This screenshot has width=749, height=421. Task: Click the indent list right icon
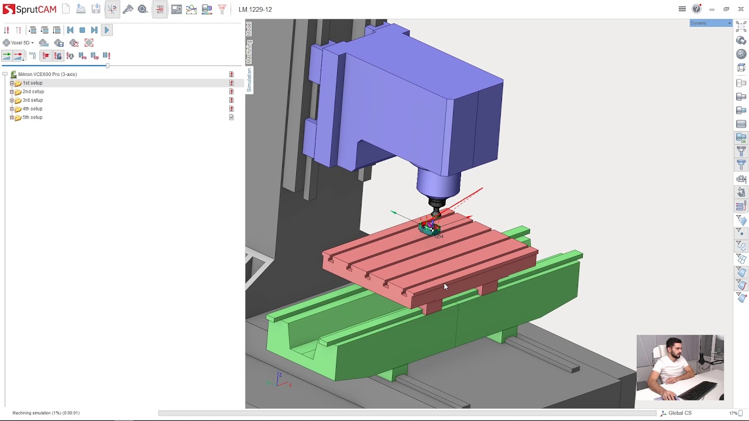pos(33,30)
